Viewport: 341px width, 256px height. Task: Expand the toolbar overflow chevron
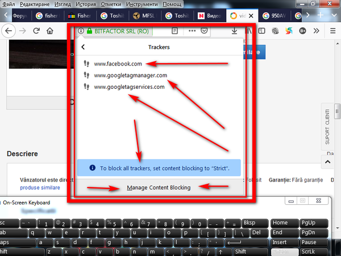point(317,31)
